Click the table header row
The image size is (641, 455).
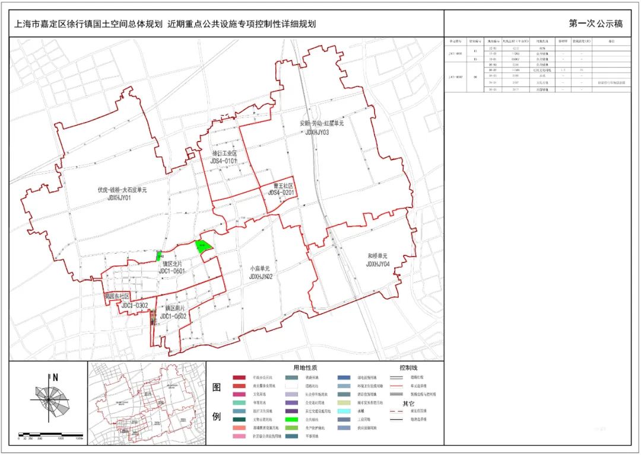(538, 41)
